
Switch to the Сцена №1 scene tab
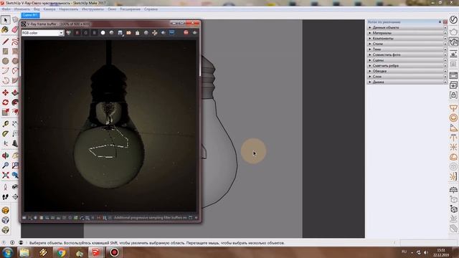(x=30, y=15)
